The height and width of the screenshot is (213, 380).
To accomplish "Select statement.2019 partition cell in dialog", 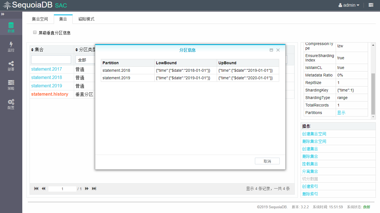I will tap(128, 78).
